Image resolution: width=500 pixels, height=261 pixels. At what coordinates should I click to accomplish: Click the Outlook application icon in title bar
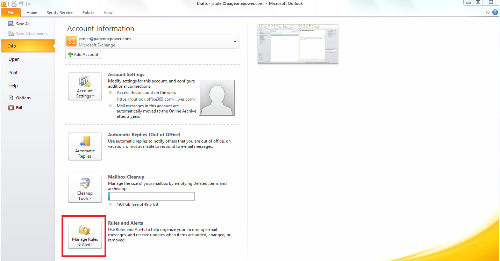click(x=4, y=4)
